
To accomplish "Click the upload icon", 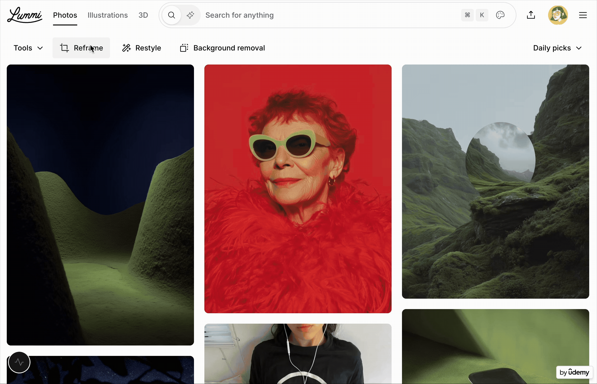I will click(531, 15).
